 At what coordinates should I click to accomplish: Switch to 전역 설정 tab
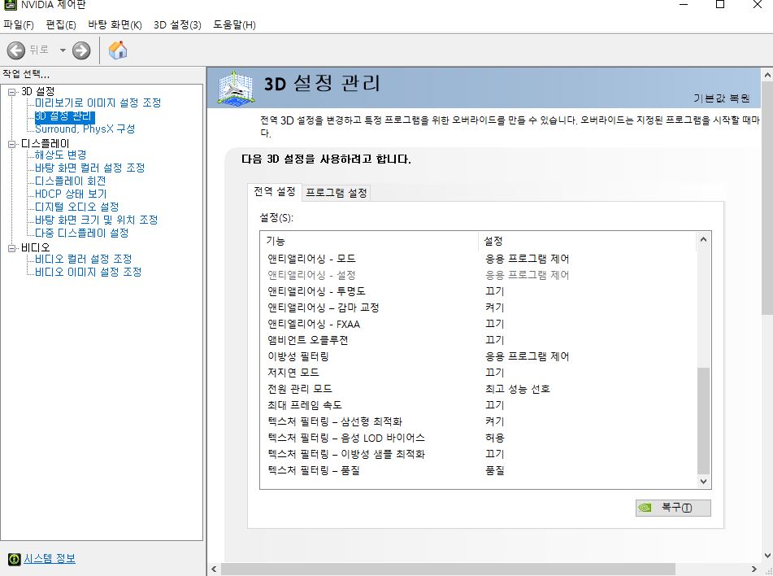pos(274,191)
